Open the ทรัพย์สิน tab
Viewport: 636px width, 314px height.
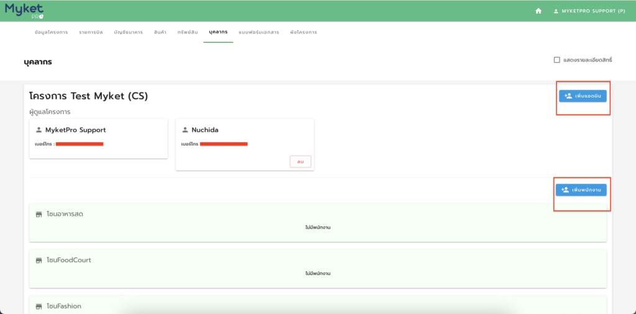pos(188,32)
